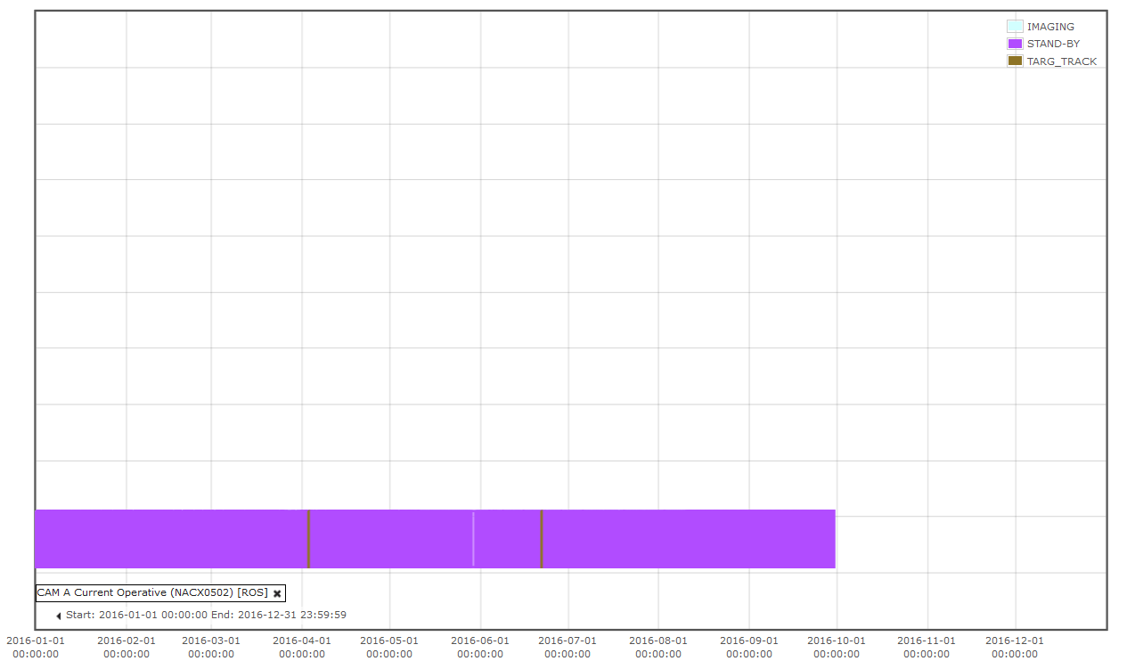
Task: Select the IMAGING legend label
Action: click(x=1050, y=27)
